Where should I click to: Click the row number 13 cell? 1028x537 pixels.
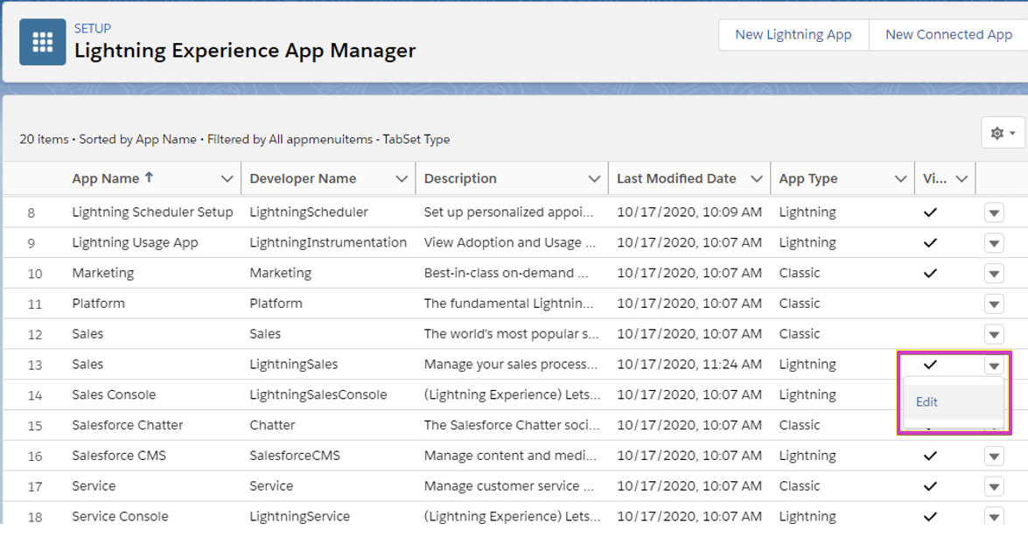click(x=35, y=366)
